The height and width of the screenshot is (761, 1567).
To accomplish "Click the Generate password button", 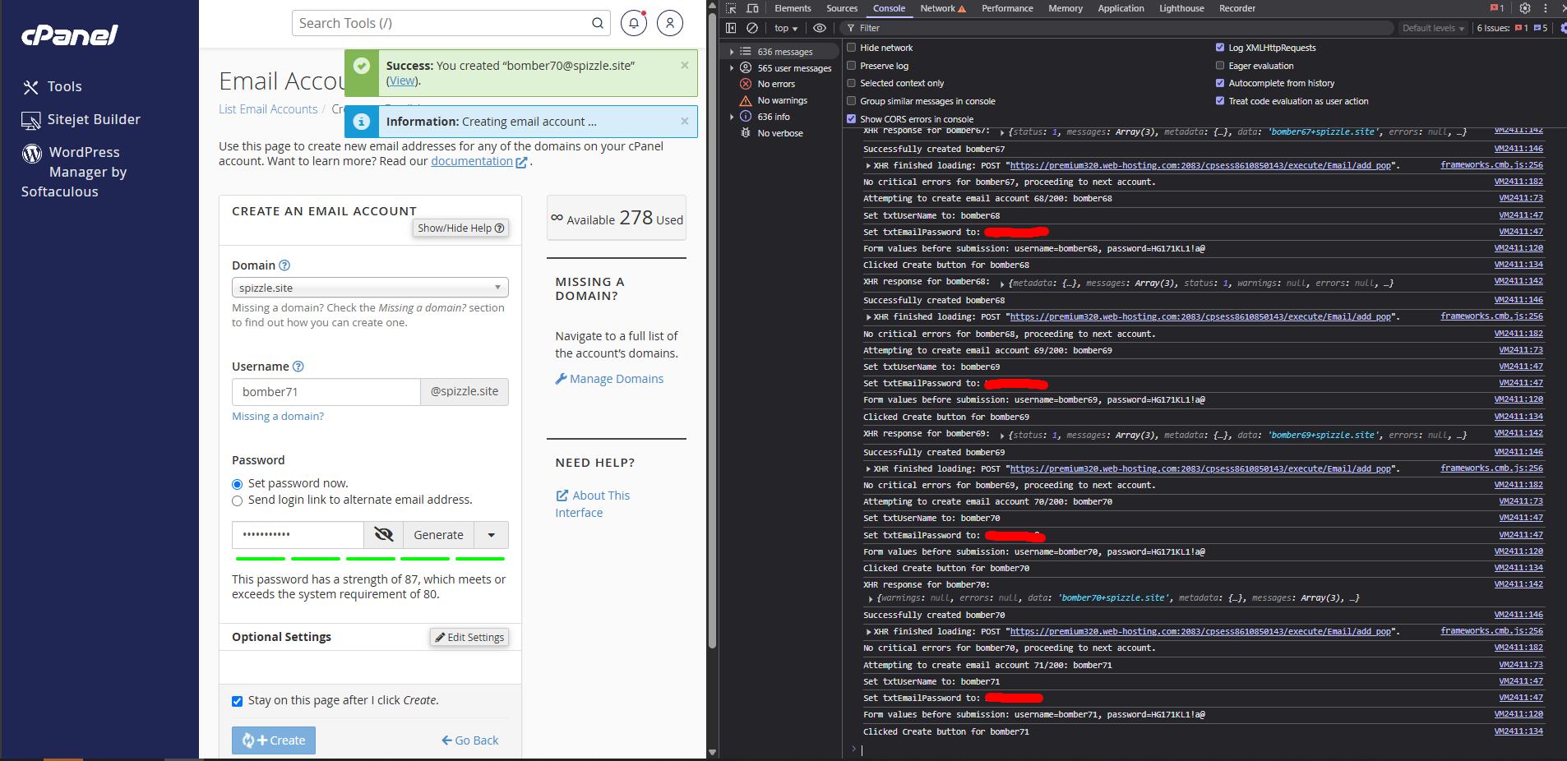I will coord(438,535).
